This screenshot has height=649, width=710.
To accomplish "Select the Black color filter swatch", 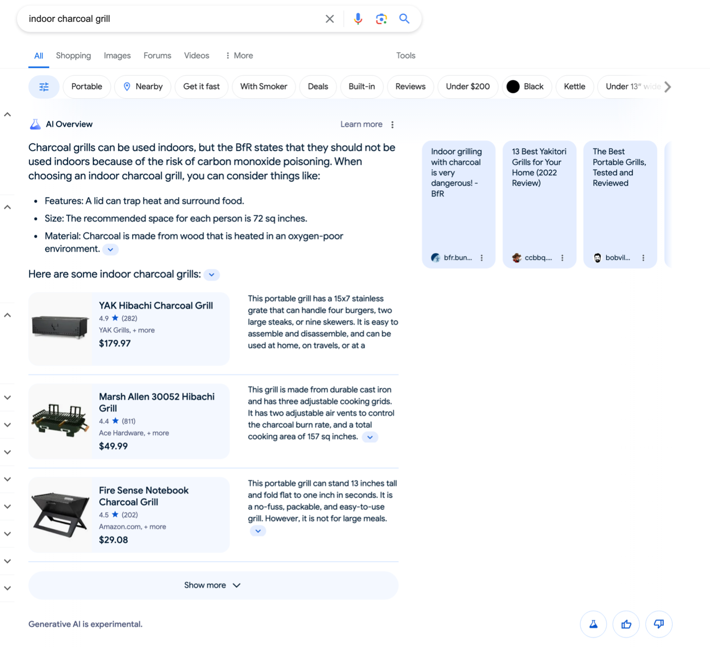I will pyautogui.click(x=525, y=87).
